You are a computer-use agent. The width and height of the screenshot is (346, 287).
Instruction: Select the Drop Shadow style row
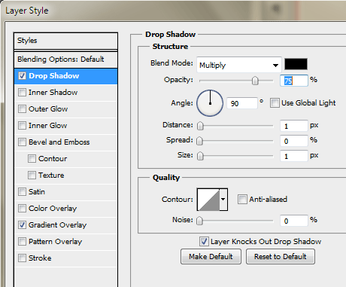[65, 76]
